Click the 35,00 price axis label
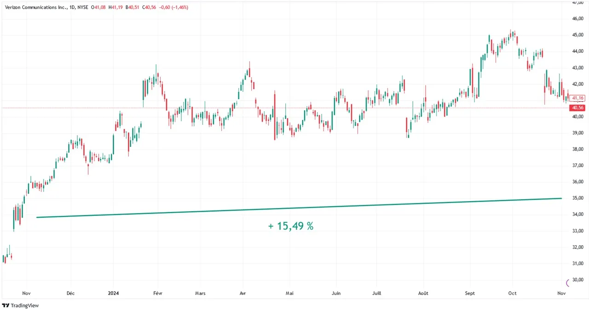The image size is (589, 310). tap(578, 198)
